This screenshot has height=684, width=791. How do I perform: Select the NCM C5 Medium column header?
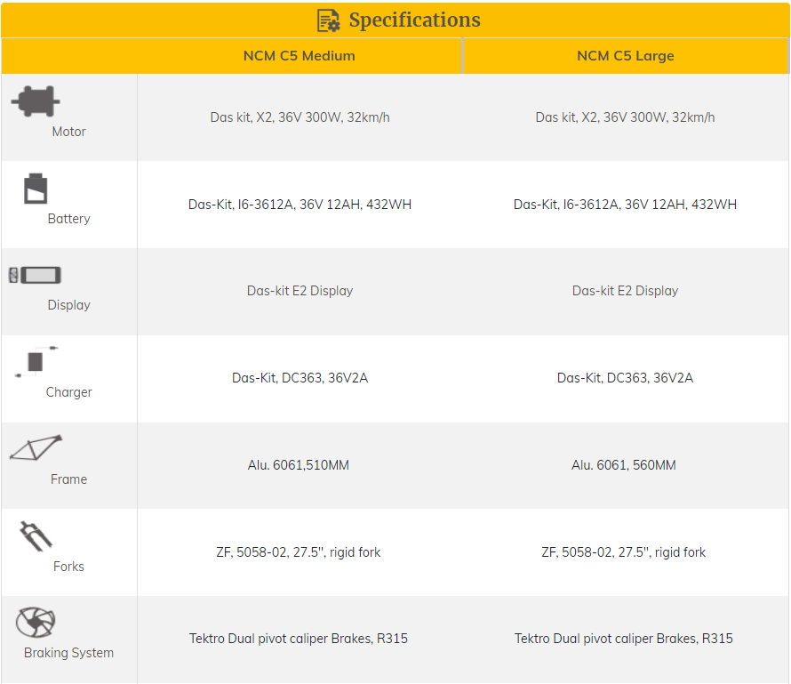300,56
